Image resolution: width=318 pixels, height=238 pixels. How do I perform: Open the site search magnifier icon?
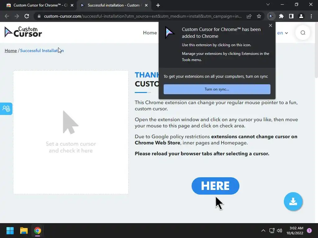pyautogui.click(x=303, y=33)
